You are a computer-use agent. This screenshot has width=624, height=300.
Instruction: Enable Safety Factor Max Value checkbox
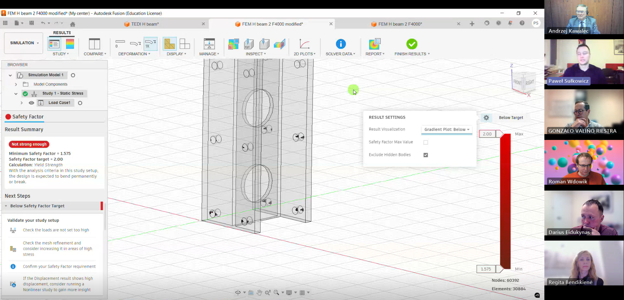(425, 142)
